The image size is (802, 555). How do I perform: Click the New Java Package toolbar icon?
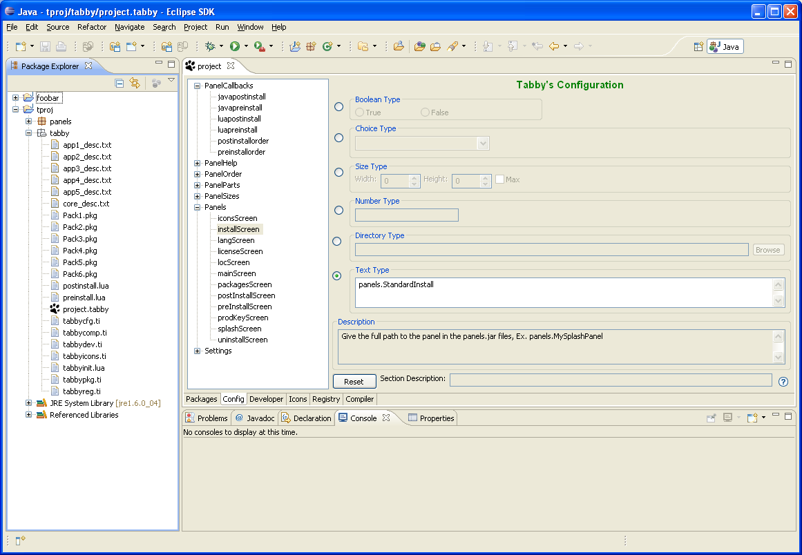(x=310, y=46)
